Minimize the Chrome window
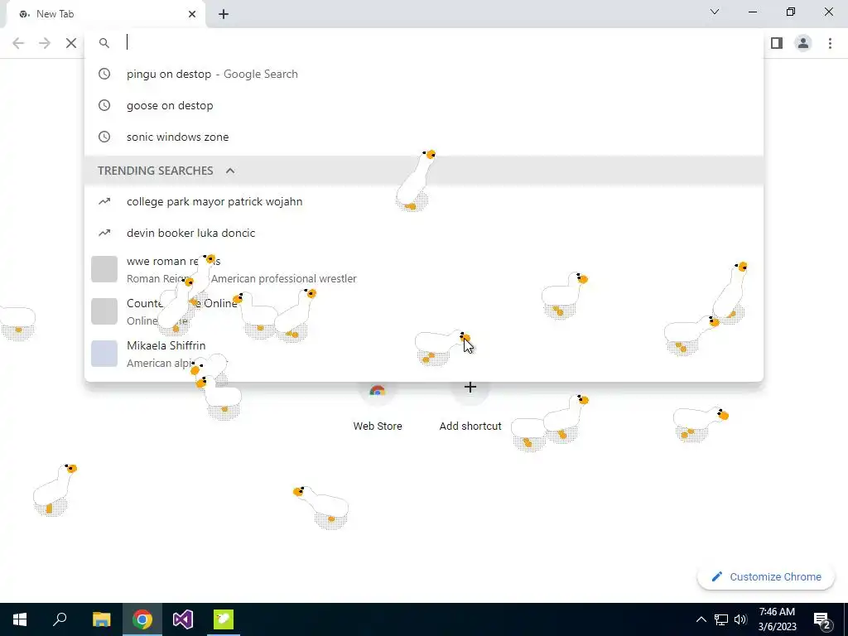This screenshot has width=848, height=636. pyautogui.click(x=752, y=12)
